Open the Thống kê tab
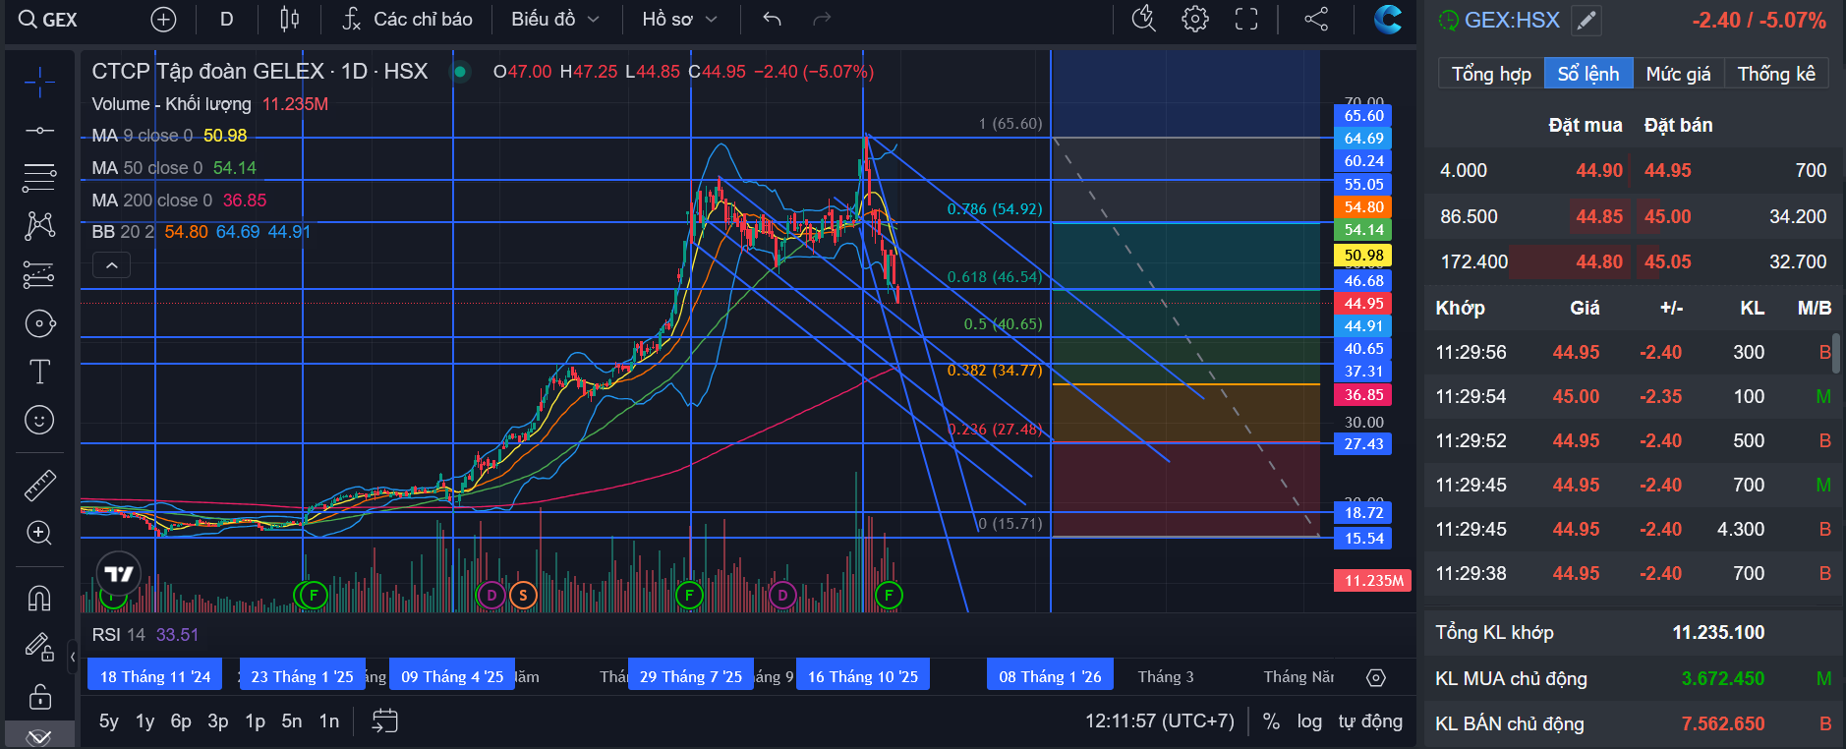The height and width of the screenshot is (749, 1846). tap(1776, 74)
